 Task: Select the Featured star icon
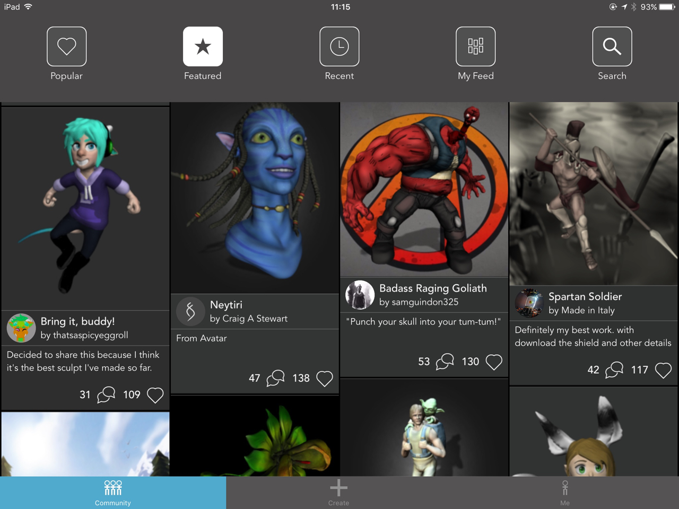point(203,47)
